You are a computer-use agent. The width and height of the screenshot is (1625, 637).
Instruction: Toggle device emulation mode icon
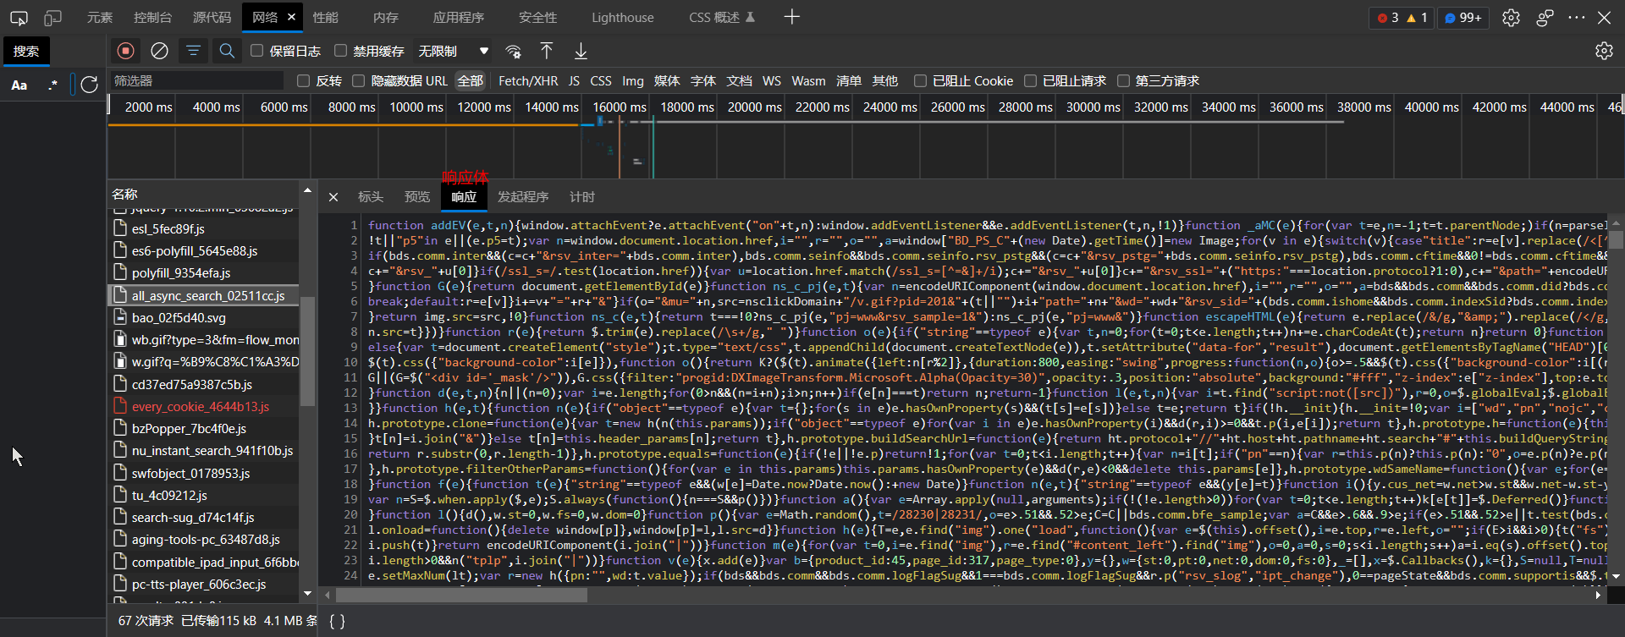pyautogui.click(x=53, y=17)
